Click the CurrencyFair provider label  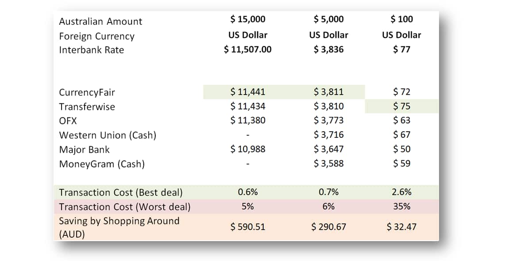tap(87, 93)
